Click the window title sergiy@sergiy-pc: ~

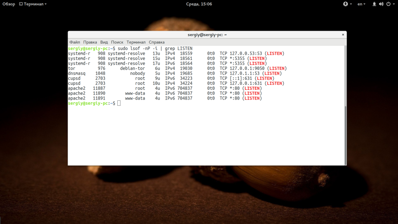coord(207,35)
